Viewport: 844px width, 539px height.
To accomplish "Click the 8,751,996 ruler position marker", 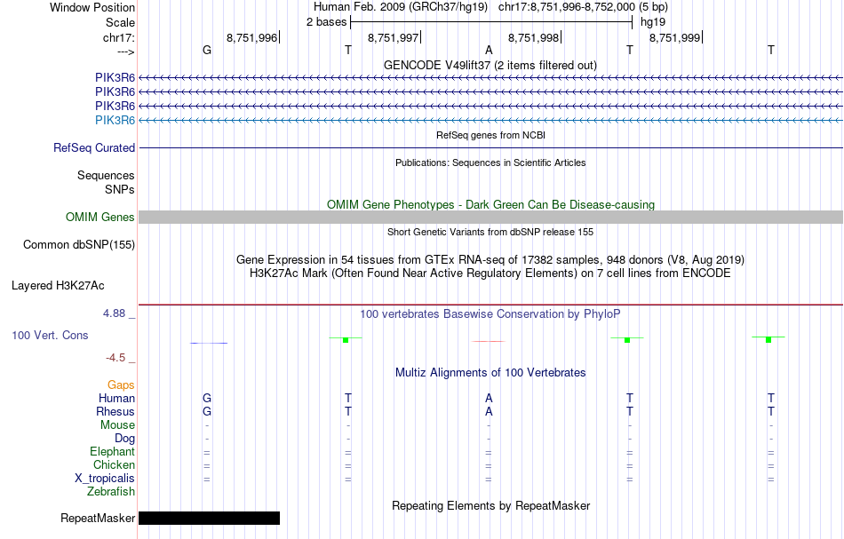I will coord(253,37).
